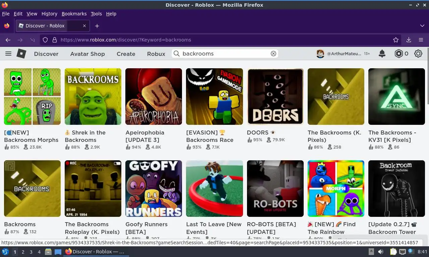The height and width of the screenshot is (257, 429).
Task: Click the search magnifier icon
Action: tap(177, 54)
